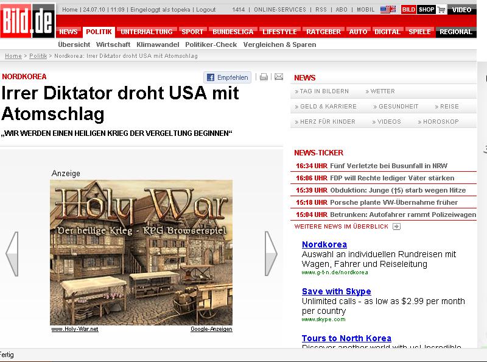The image size is (487, 362).
Task: Open the WETTER link
Action: click(x=380, y=91)
